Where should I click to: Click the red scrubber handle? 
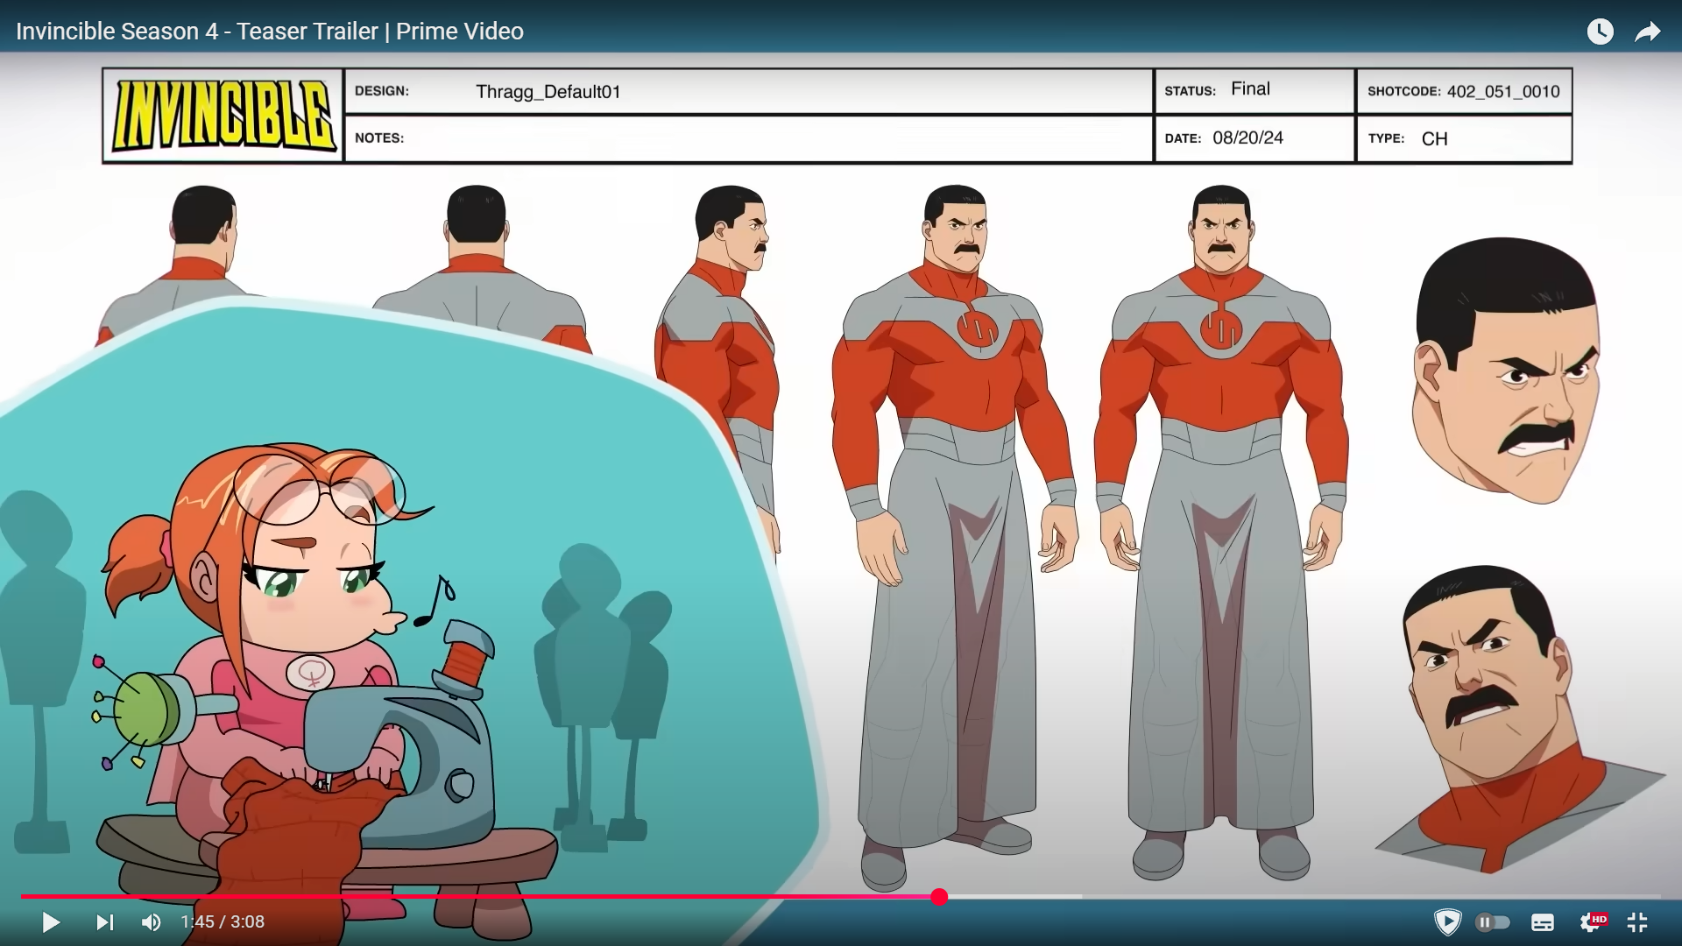tap(939, 896)
